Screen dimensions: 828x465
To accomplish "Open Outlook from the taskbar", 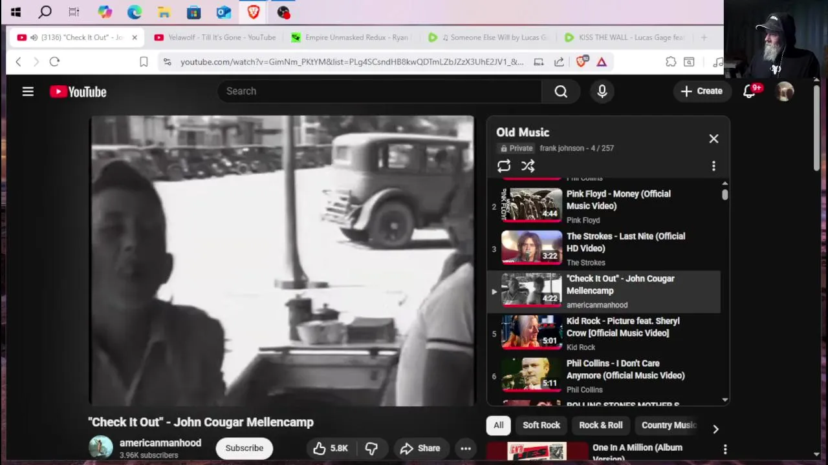I will pyautogui.click(x=223, y=12).
